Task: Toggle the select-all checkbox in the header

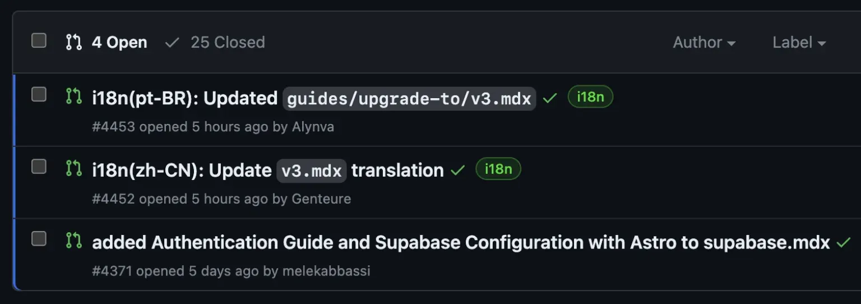Action: pyautogui.click(x=39, y=40)
